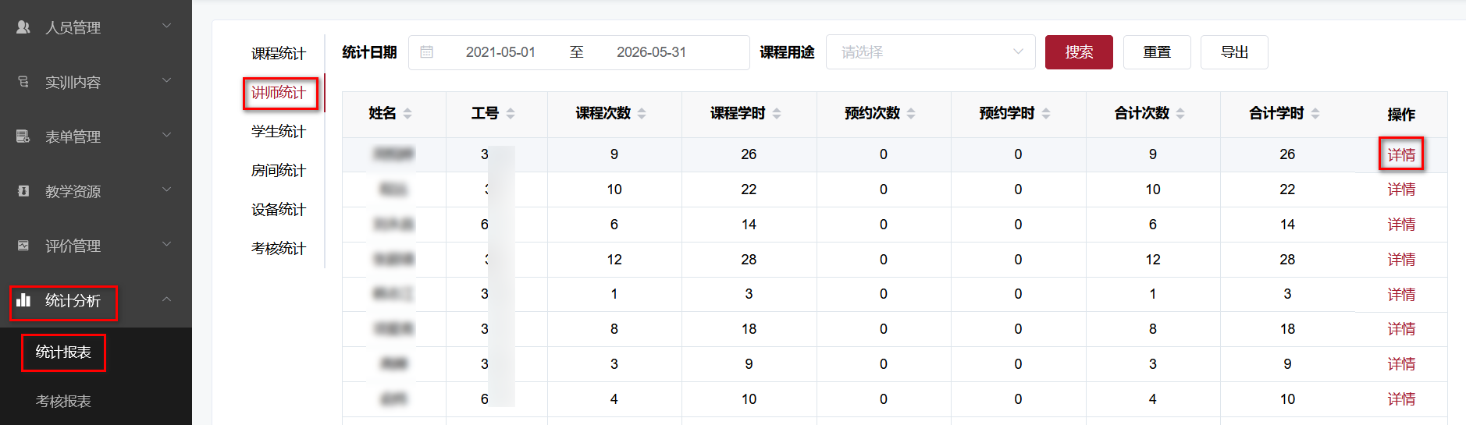Viewport: 1466px width, 425px height.
Task: Click the 统计分析 bar chart icon
Action: [23, 300]
